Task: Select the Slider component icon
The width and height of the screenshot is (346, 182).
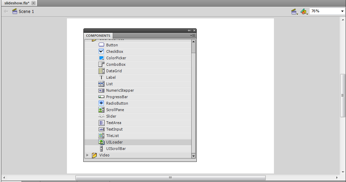Action: pyautogui.click(x=101, y=116)
